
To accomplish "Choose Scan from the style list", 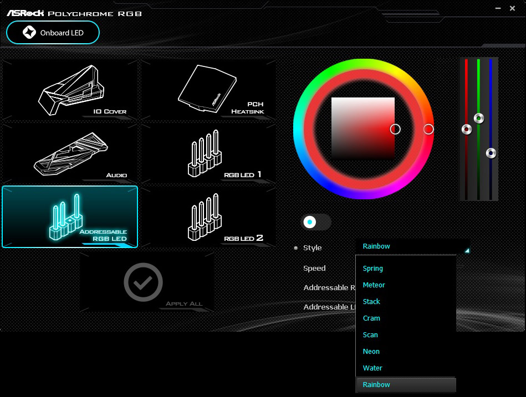I will pos(406,334).
